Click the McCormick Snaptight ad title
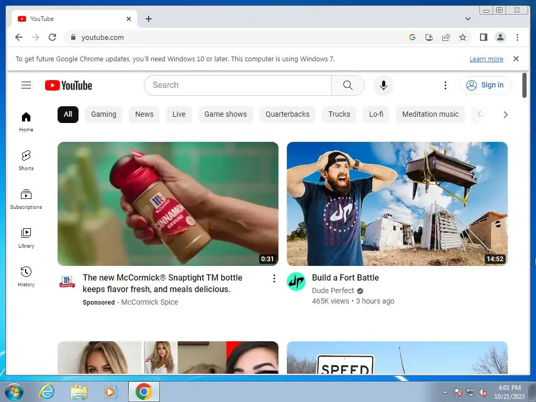Screen dimensions: 536x402 pyautogui.click(x=162, y=283)
